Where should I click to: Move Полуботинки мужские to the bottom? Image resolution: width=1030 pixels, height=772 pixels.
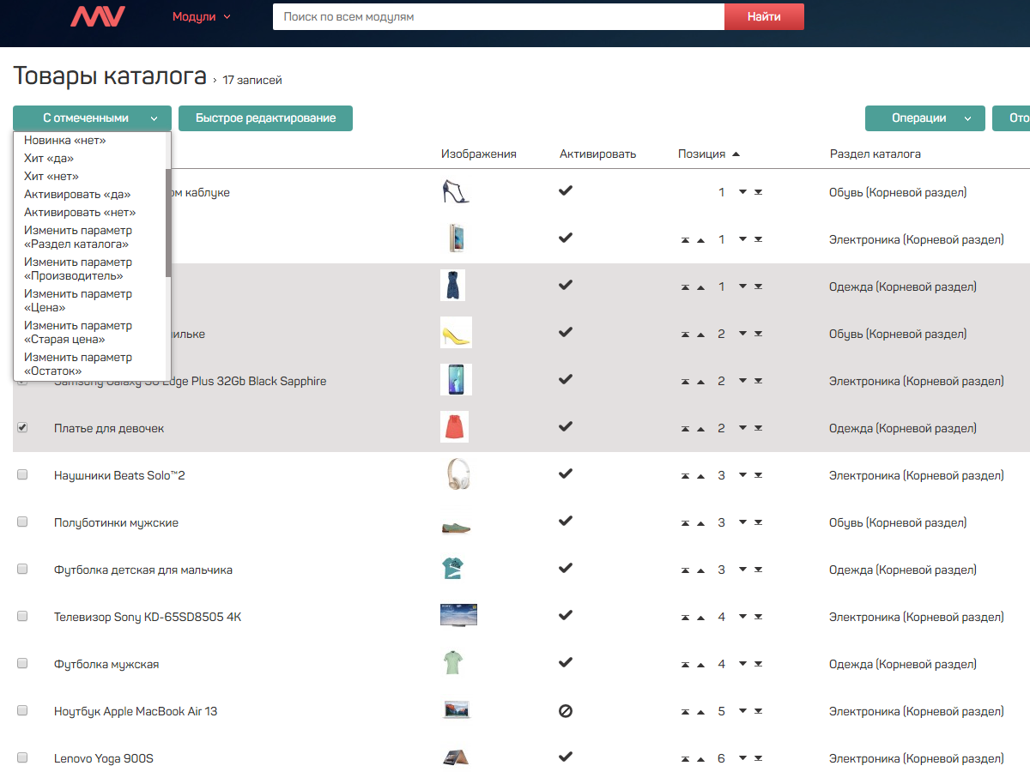click(x=758, y=523)
